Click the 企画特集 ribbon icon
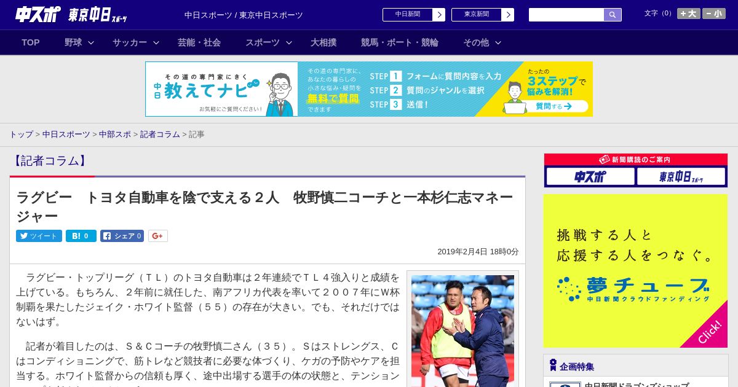 (553, 365)
